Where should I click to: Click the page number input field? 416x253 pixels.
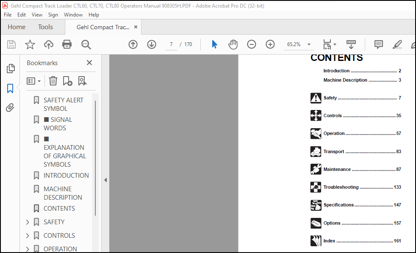click(x=171, y=44)
